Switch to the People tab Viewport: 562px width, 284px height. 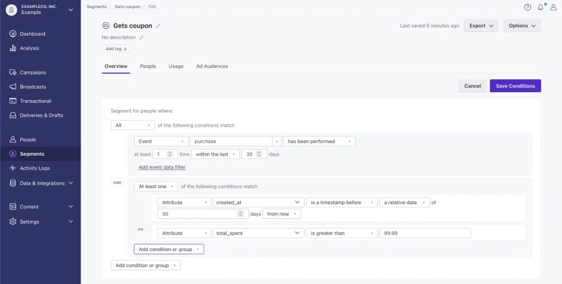[x=148, y=66]
